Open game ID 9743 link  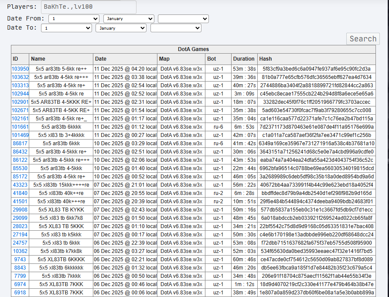coord(20,259)
